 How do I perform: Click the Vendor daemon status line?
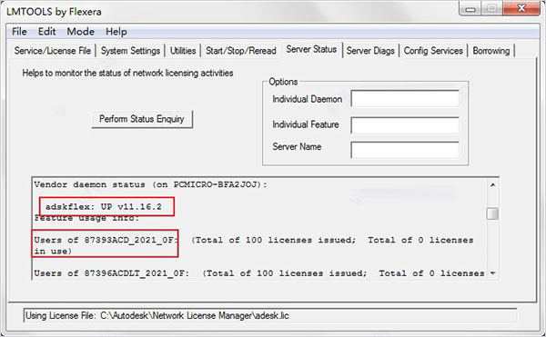pyautogui.click(x=150, y=184)
